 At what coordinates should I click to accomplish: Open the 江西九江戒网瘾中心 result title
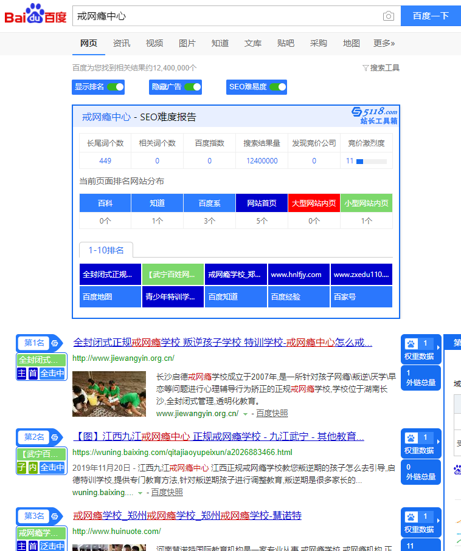(218, 436)
